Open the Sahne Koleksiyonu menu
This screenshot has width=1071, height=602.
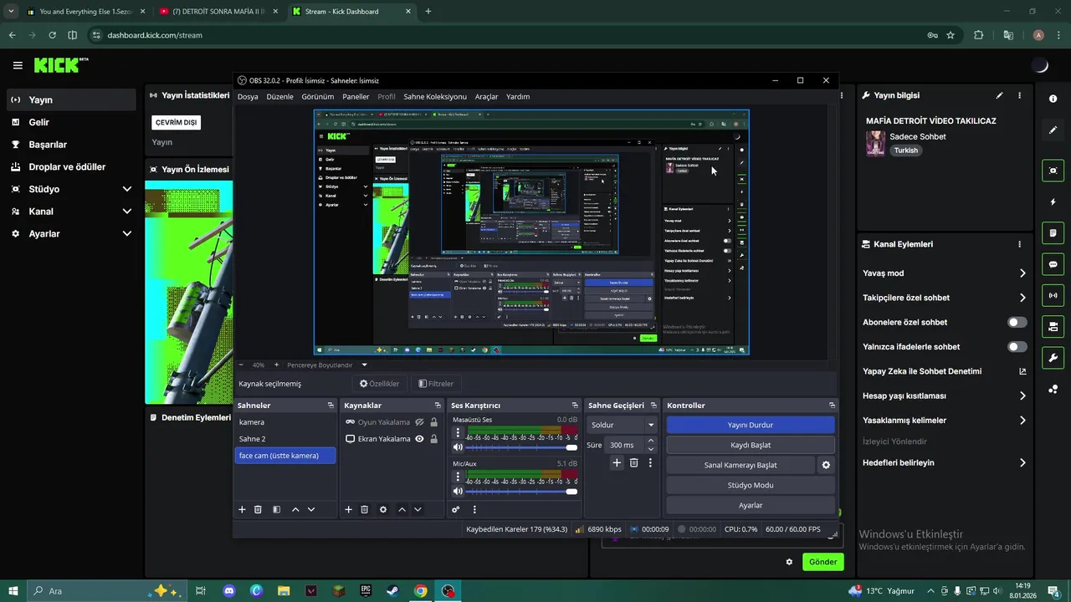[x=435, y=97]
